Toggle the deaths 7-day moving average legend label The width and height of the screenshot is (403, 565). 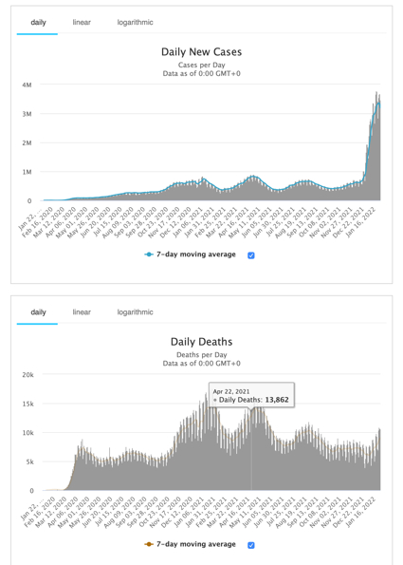tap(196, 544)
